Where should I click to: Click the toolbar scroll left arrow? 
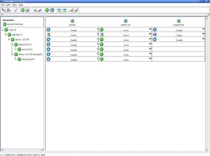[2, 14]
